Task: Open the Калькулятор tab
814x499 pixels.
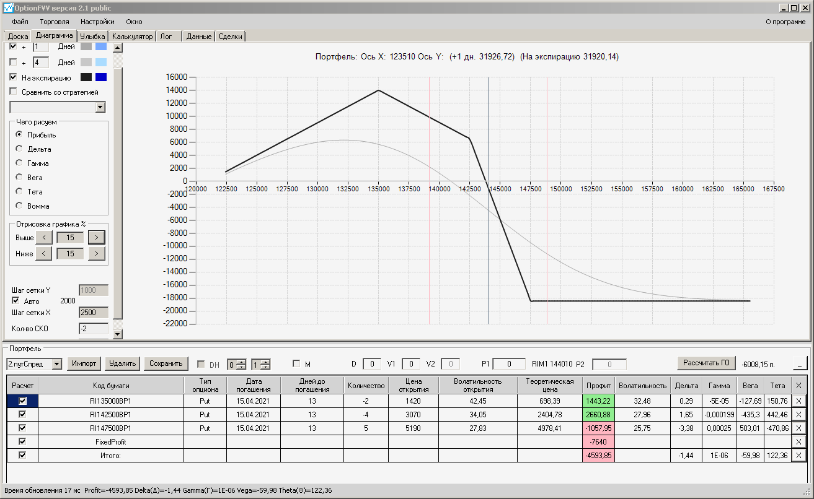Action: click(x=132, y=37)
